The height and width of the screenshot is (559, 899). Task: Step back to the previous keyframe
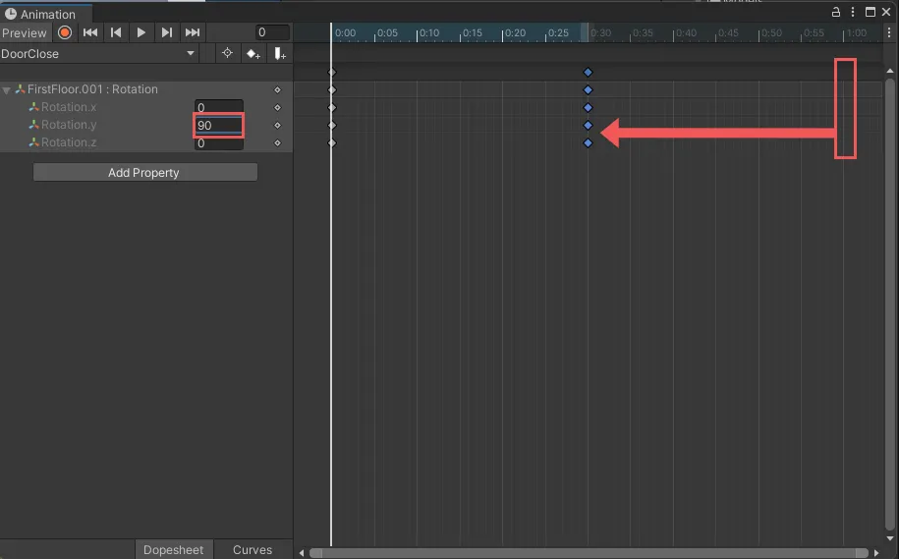[x=116, y=32]
